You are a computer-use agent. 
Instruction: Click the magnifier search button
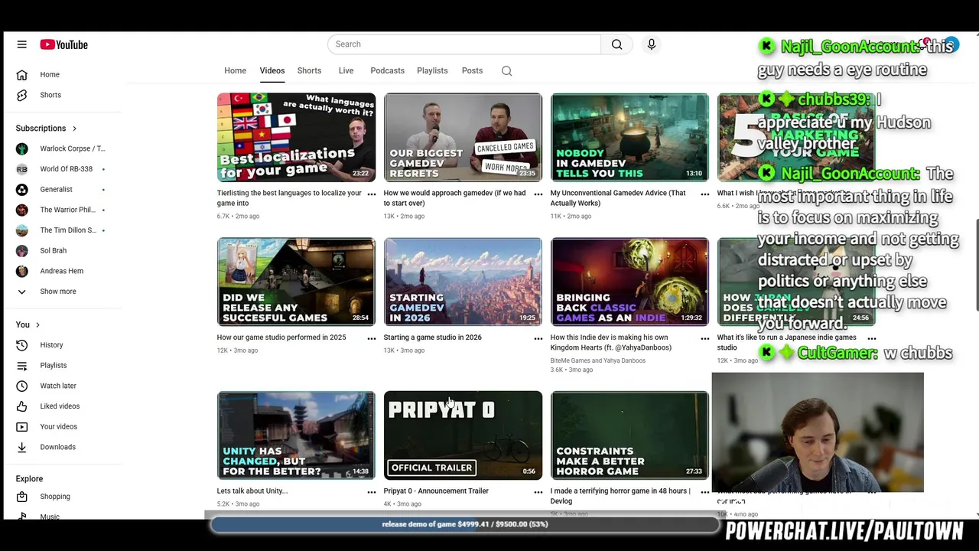616,44
